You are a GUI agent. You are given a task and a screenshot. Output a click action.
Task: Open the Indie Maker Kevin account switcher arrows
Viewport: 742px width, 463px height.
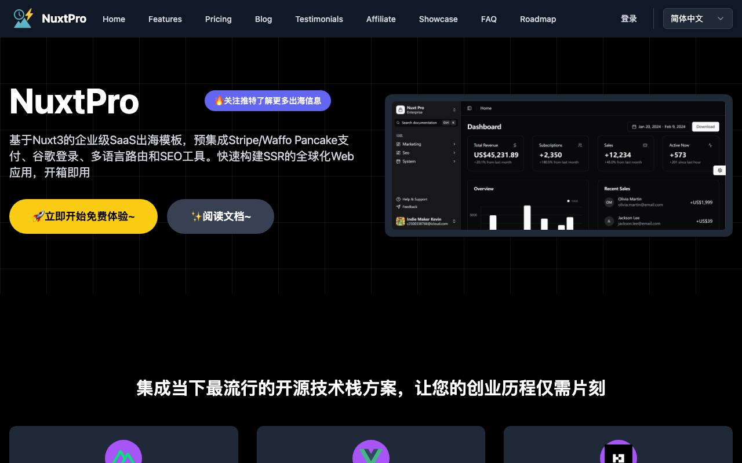[454, 221]
